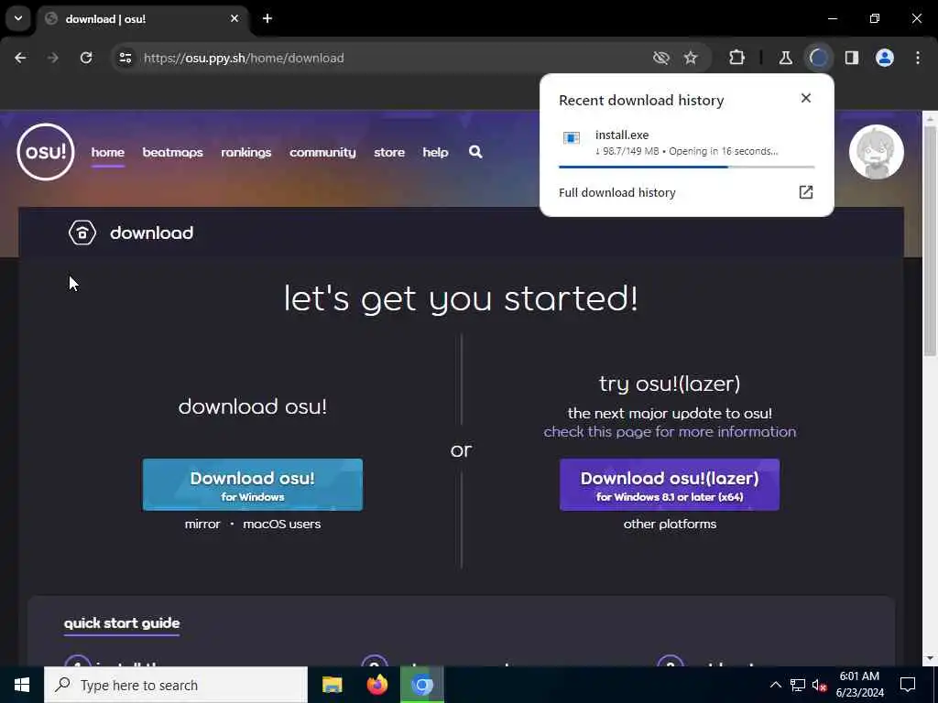Click the download page hexagon icon
938x703 pixels.
click(82, 233)
